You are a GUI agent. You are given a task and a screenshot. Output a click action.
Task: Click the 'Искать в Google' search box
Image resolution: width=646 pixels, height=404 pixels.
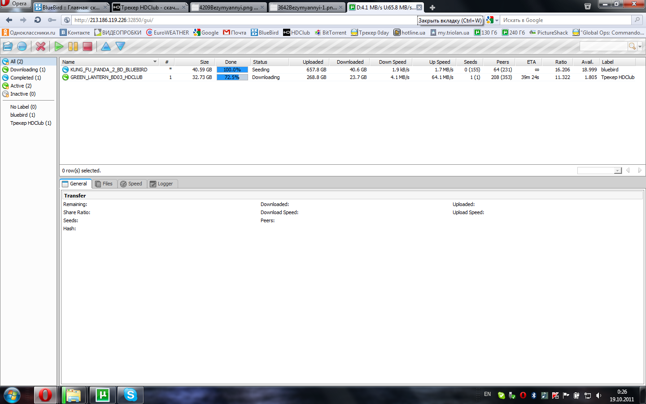tap(566, 20)
